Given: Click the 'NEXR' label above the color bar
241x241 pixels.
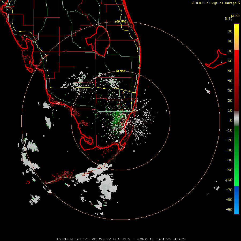Looking at the screenshot, I should coord(235,16).
